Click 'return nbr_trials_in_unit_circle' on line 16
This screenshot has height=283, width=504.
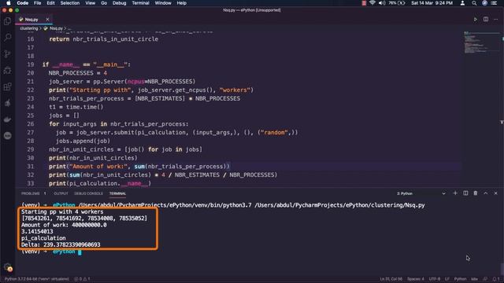[x=103, y=39]
